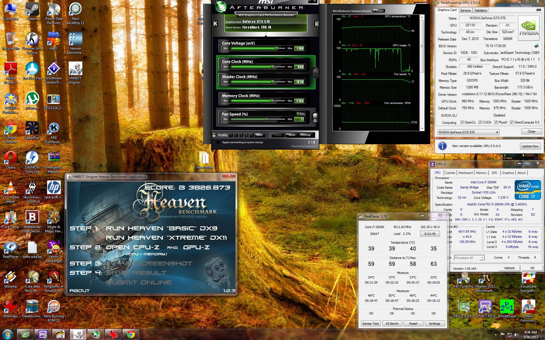Open HD Tune Pro desktop shortcut
Viewport: 545px width, 340px height.
464,281
